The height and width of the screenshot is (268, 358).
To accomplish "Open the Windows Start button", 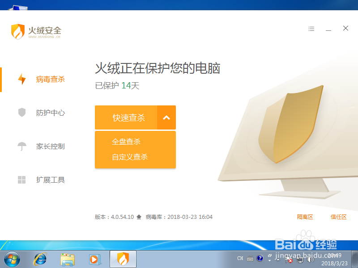I will point(12,260).
